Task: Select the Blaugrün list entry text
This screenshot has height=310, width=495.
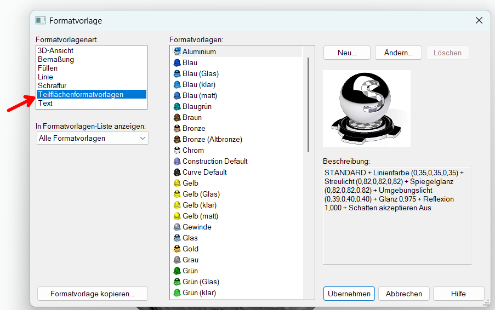Action: coord(197,107)
